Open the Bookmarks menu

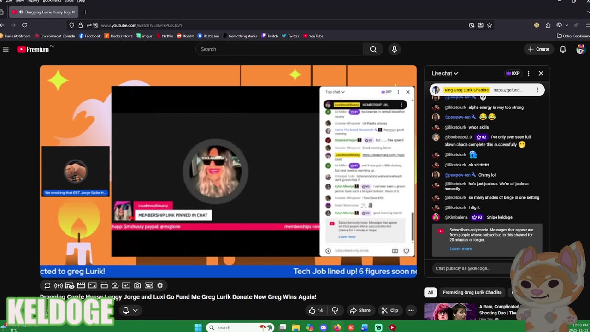pos(52,1)
